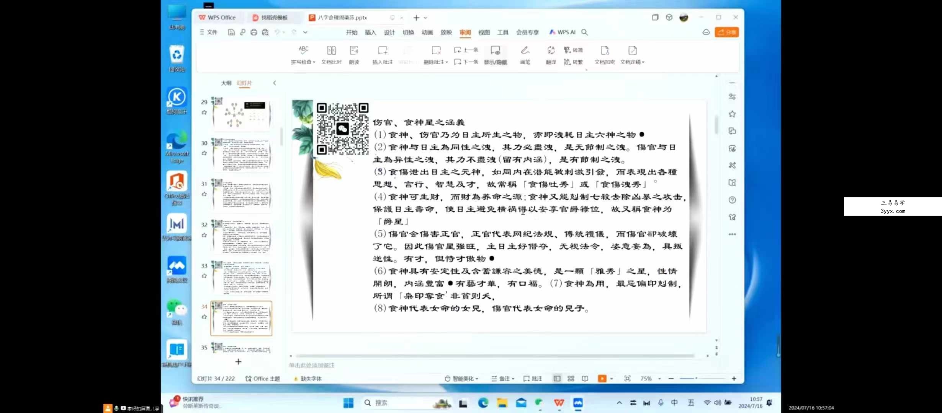Viewport: 942px width, 413px height.
Task: Select slide 30 thumbnail
Action: pyautogui.click(x=242, y=155)
